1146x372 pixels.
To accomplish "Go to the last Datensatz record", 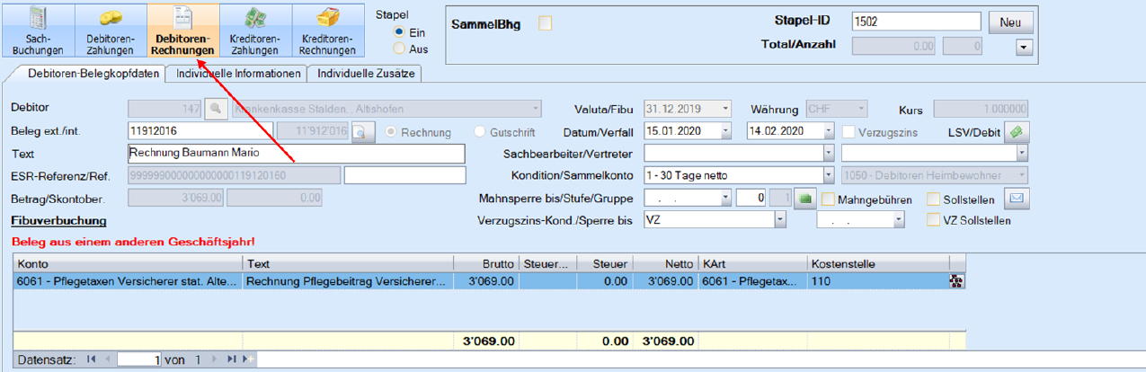I will 232,359.
